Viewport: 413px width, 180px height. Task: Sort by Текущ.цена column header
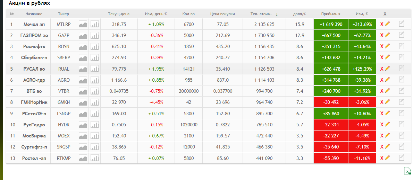pos(119,14)
